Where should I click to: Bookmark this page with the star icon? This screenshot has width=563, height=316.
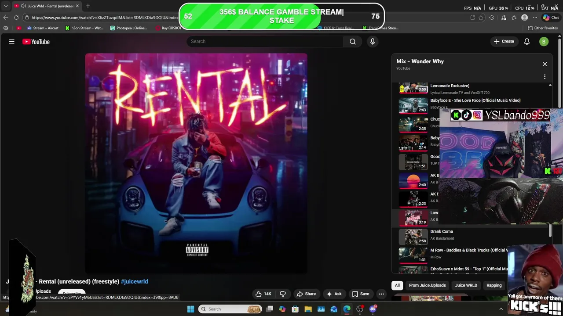tap(481, 18)
